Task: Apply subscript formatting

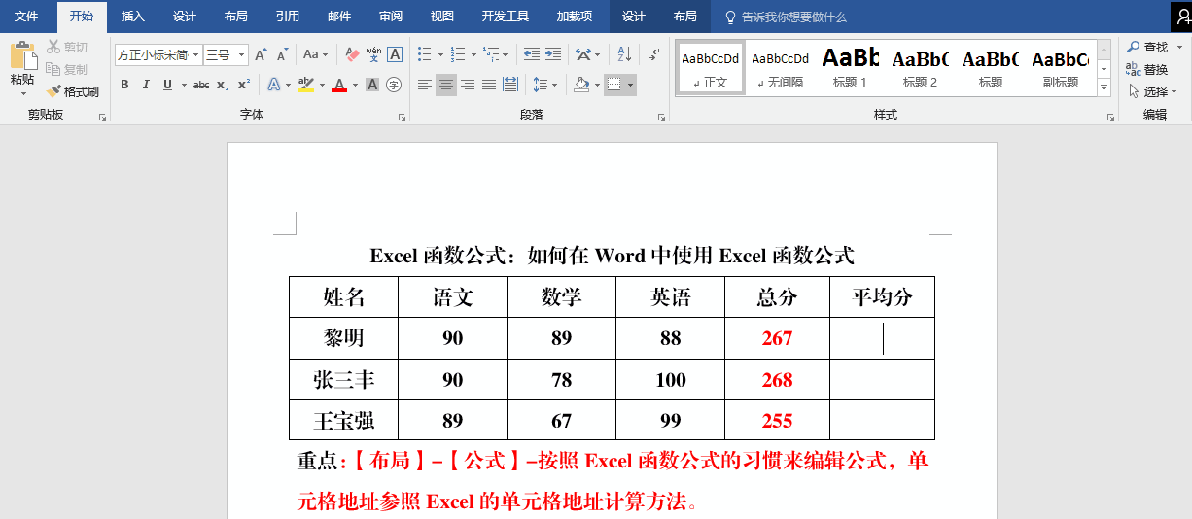Action: tap(223, 86)
